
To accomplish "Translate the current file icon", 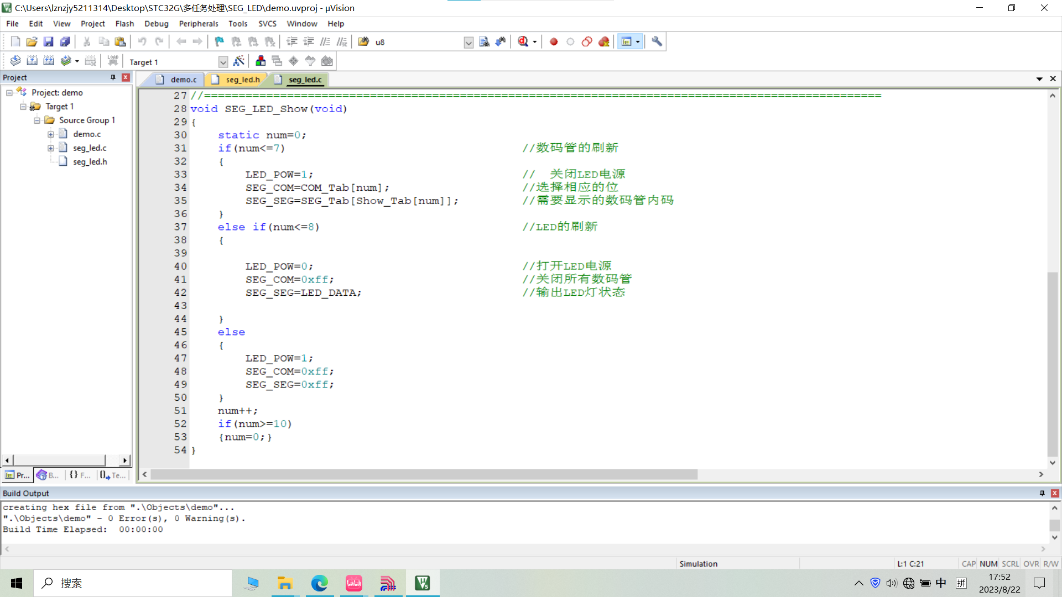I will 15,61.
